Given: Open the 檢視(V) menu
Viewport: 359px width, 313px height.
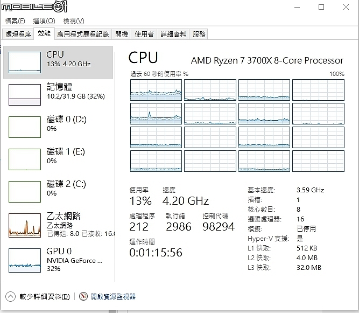Looking at the screenshot, I should (x=74, y=21).
